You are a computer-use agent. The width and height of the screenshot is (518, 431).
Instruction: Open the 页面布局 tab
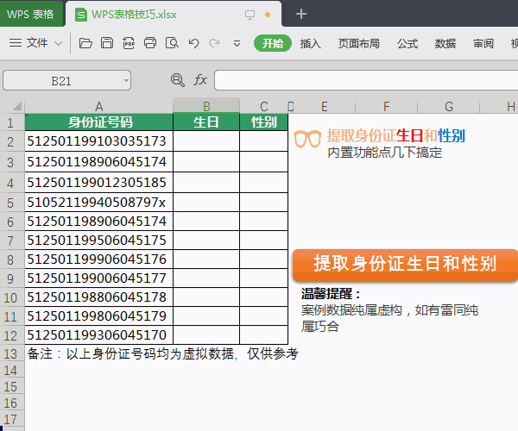point(359,43)
